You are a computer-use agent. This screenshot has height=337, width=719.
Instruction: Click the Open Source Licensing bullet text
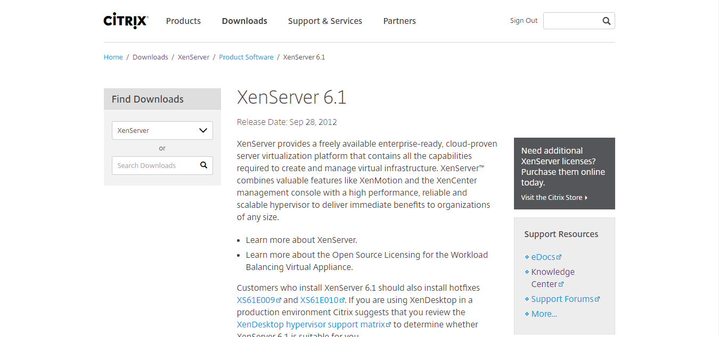point(367,261)
